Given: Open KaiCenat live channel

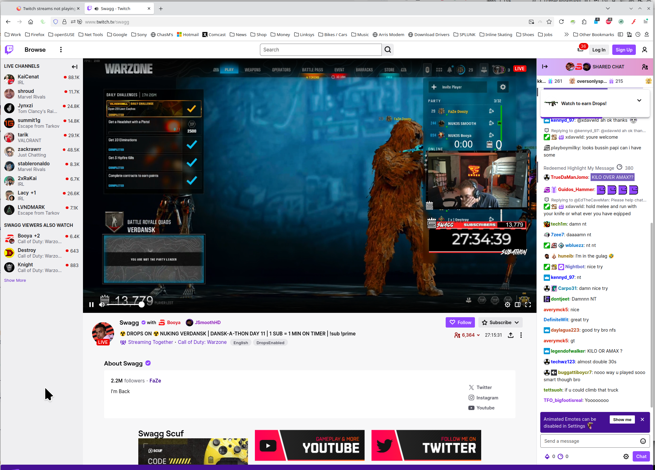Looking at the screenshot, I should pyautogui.click(x=41, y=79).
